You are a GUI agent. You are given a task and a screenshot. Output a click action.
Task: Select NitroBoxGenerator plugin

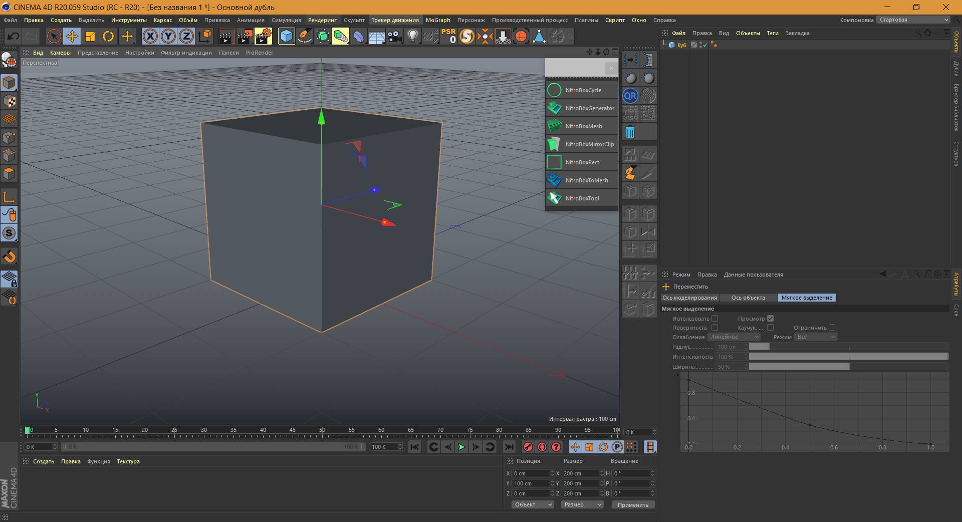click(581, 108)
